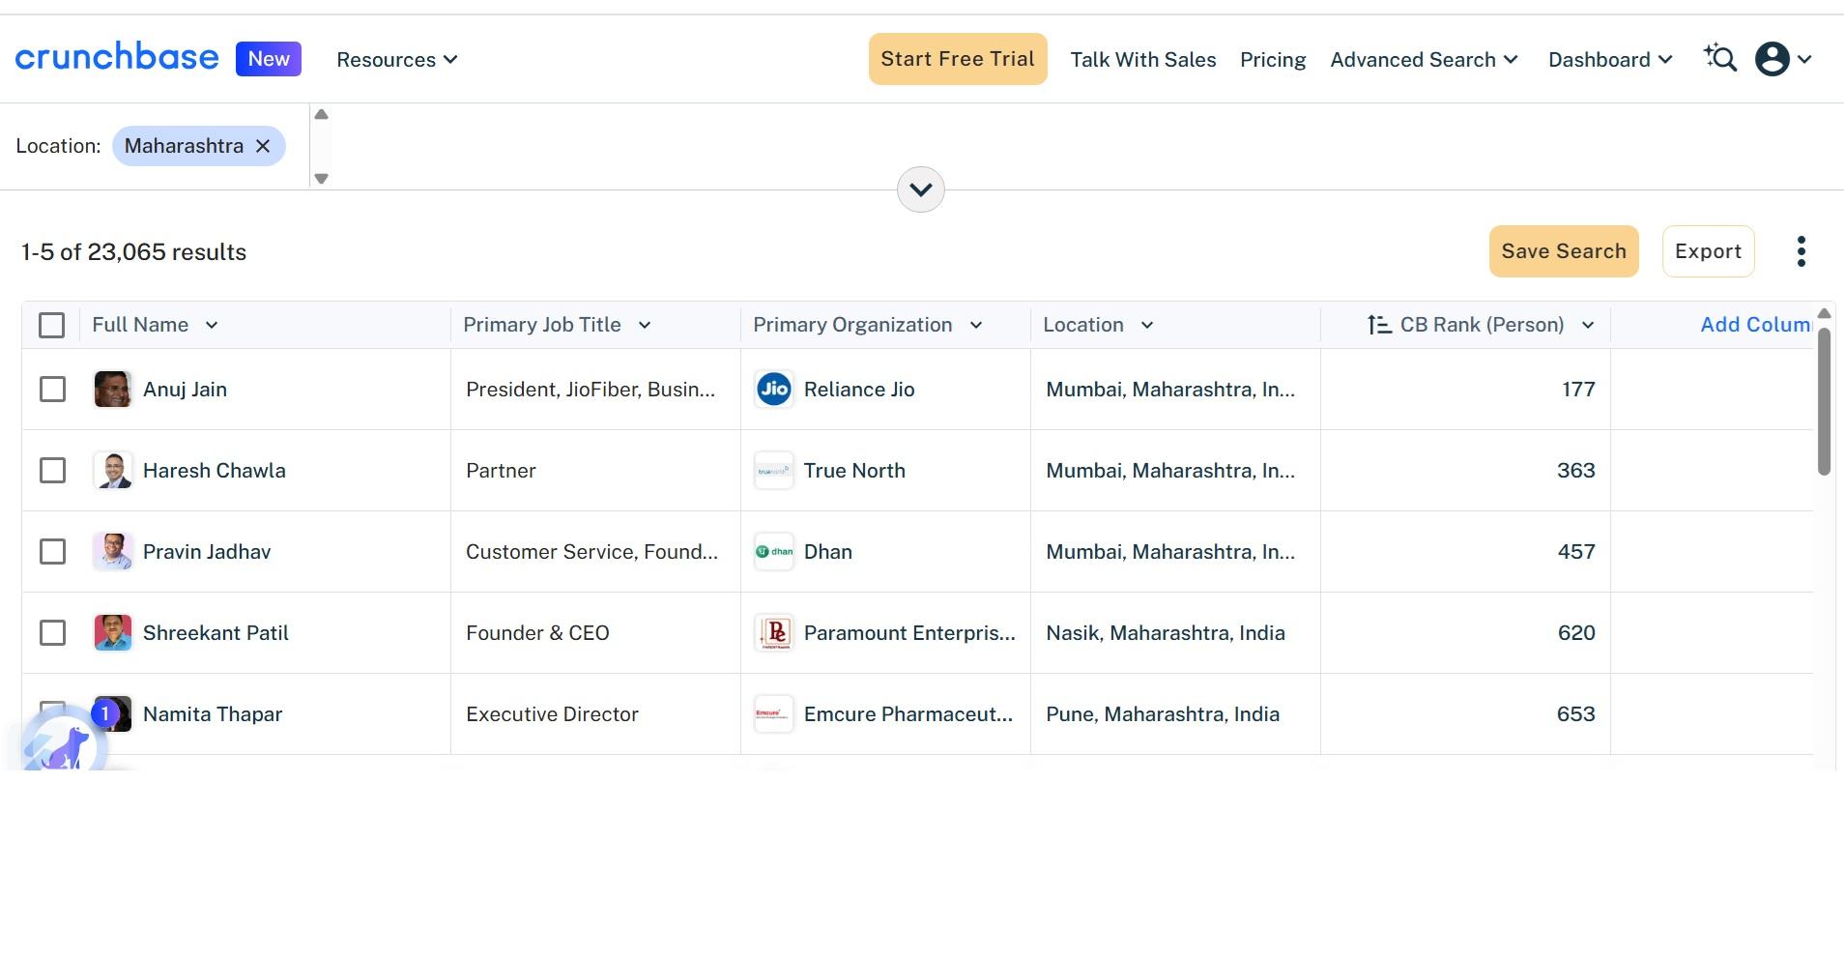
Task: Click Pravin Jadhav's profile photo
Action: 112,552
